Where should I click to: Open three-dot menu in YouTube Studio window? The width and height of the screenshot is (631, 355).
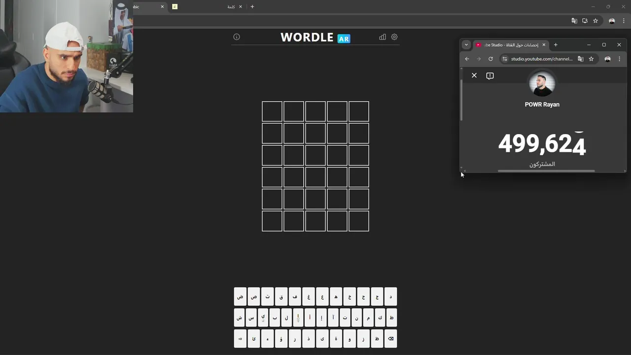pyautogui.click(x=619, y=59)
